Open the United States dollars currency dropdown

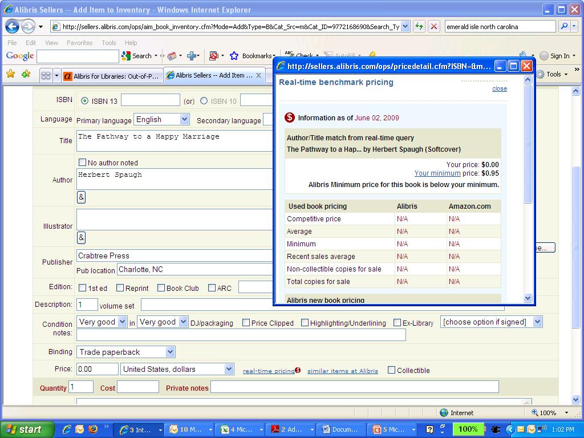point(177,369)
